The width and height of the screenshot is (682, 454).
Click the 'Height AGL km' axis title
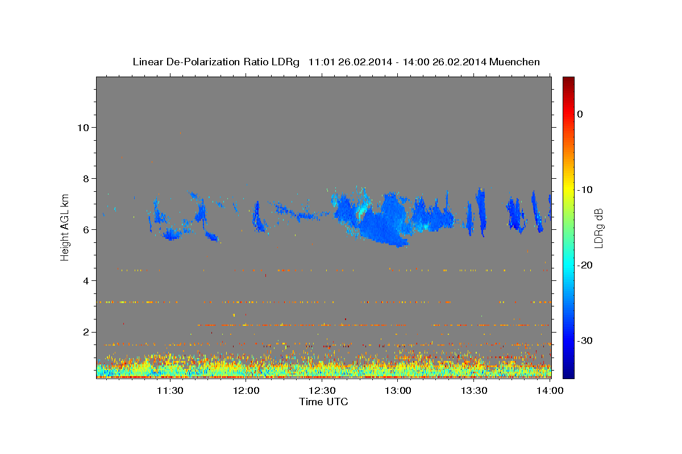pos(65,226)
